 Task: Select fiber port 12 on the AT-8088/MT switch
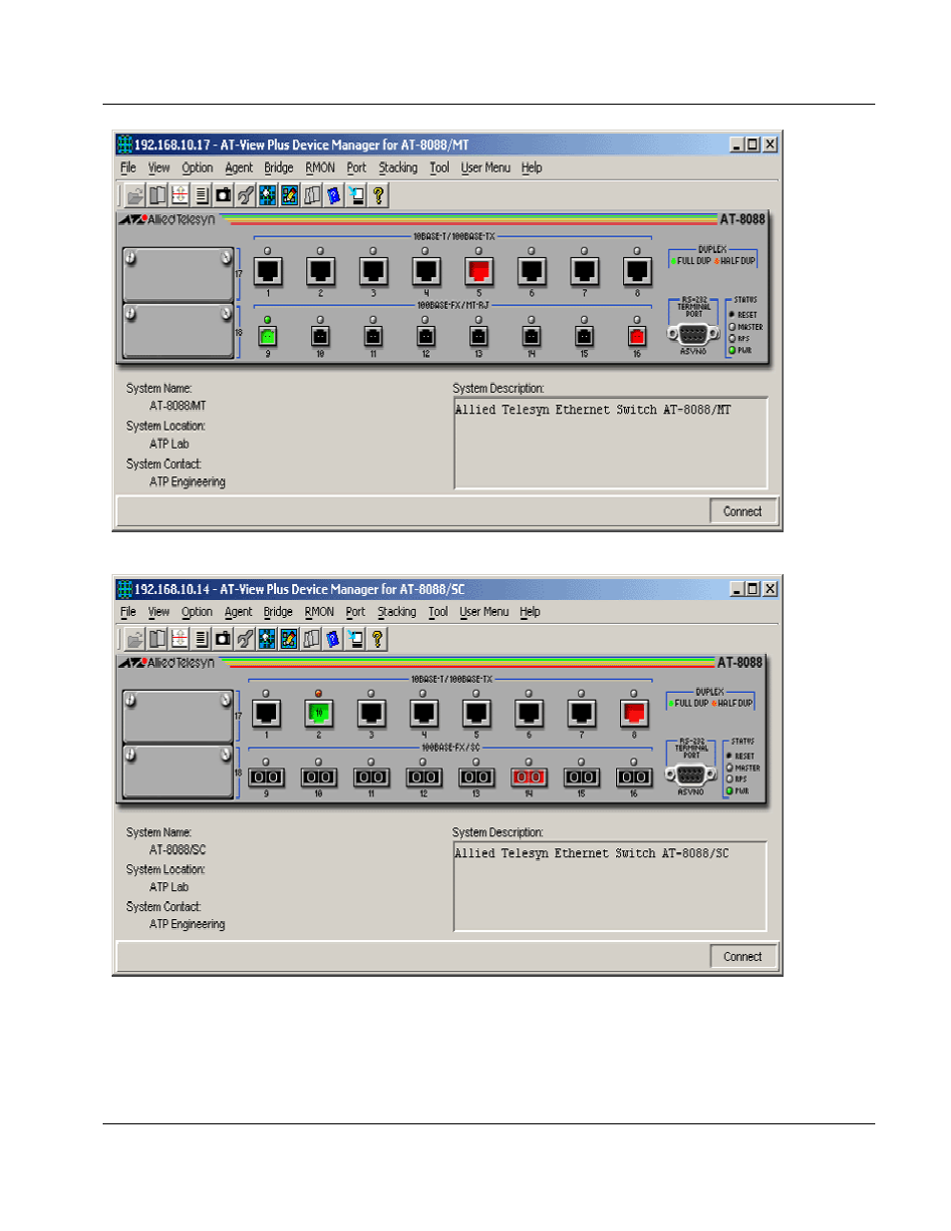click(426, 337)
